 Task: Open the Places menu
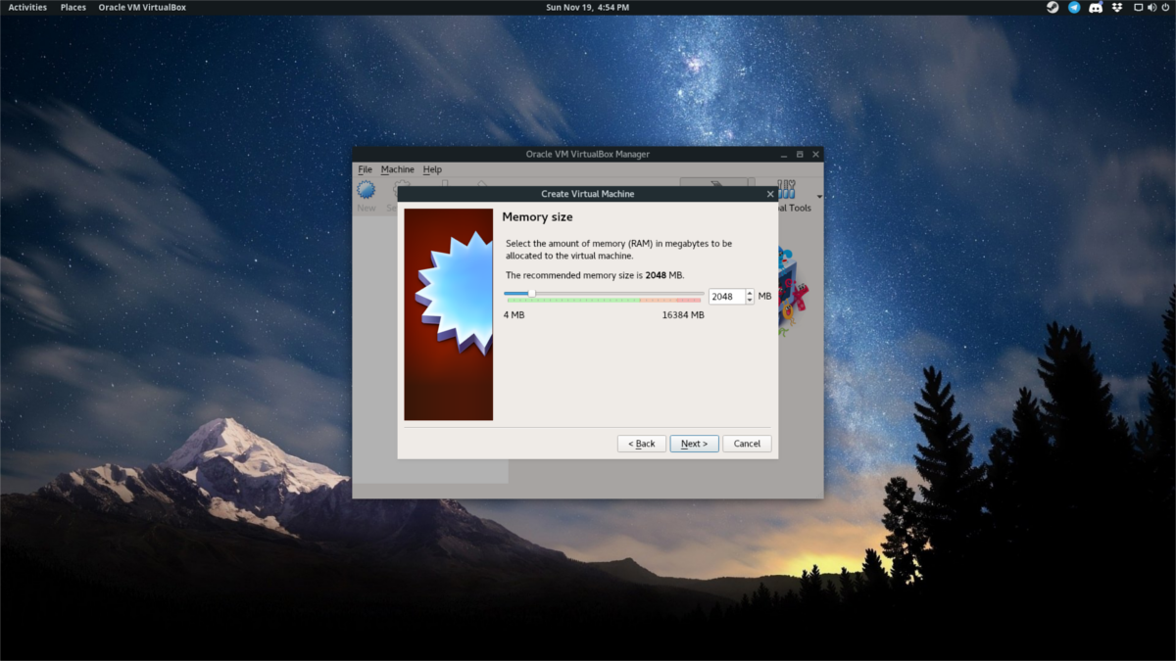[x=73, y=7]
